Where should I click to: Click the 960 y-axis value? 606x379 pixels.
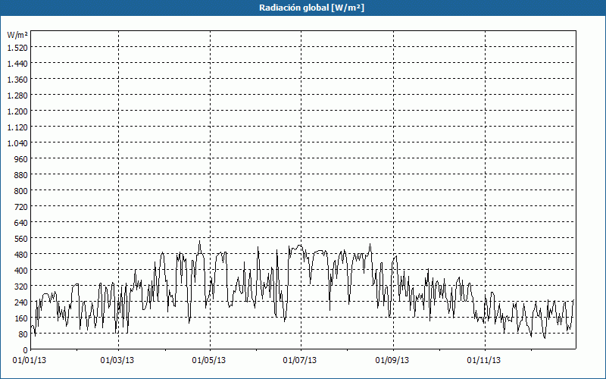(21, 159)
